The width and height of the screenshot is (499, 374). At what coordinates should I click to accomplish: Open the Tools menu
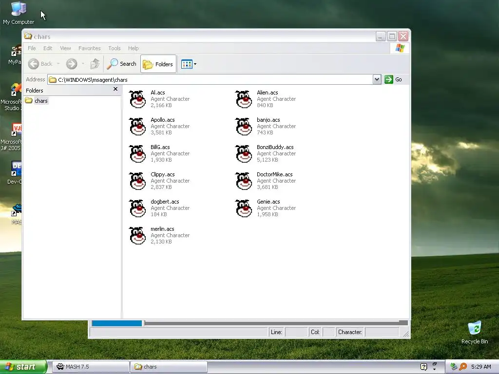114,48
